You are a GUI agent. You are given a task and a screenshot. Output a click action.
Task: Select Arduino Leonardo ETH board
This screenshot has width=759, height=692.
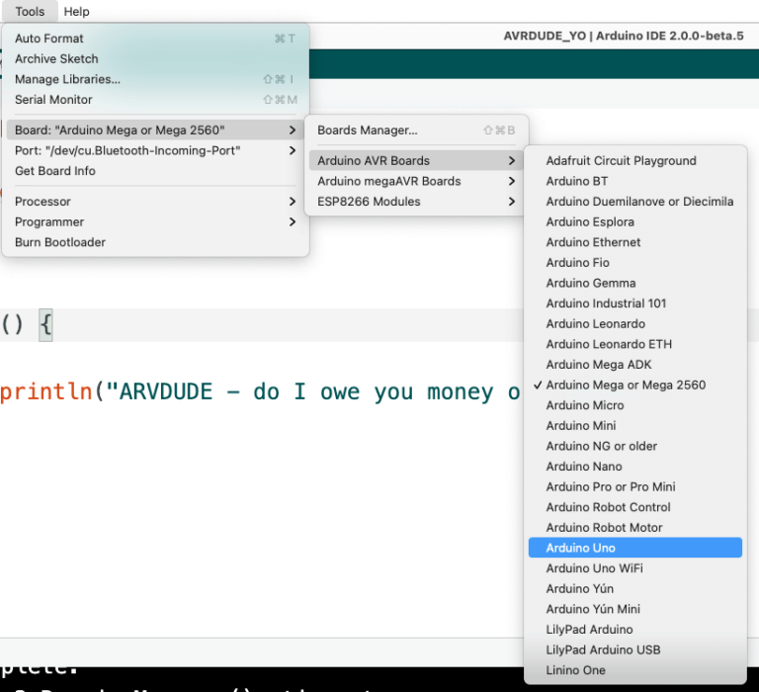635,344
